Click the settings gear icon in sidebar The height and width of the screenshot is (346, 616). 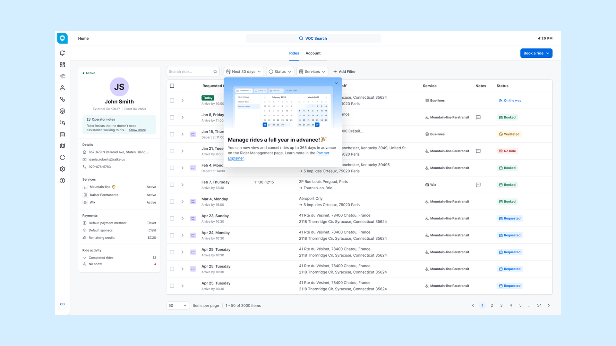[62, 169]
